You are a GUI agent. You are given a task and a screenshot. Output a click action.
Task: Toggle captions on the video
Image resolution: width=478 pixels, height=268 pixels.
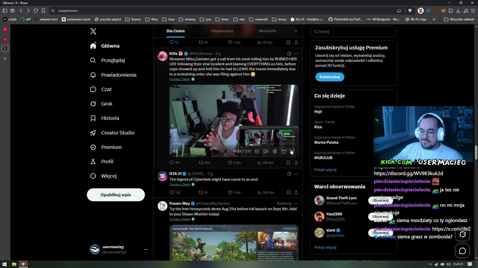257,151
